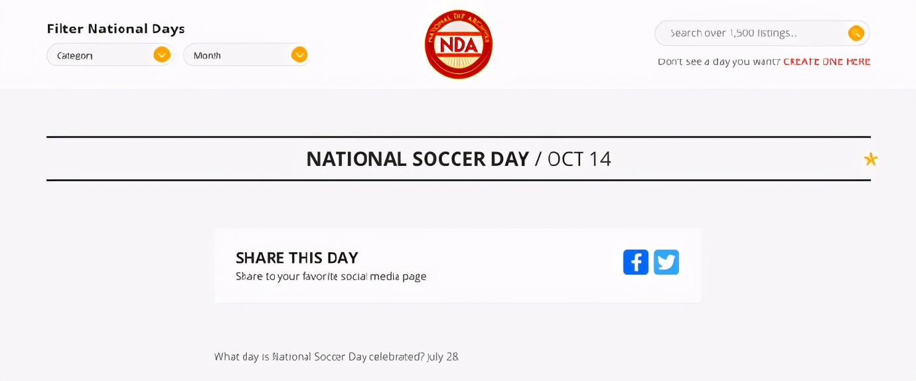Favorite this day with the star icon
Viewport: 916px width, 381px height.
[x=870, y=159]
